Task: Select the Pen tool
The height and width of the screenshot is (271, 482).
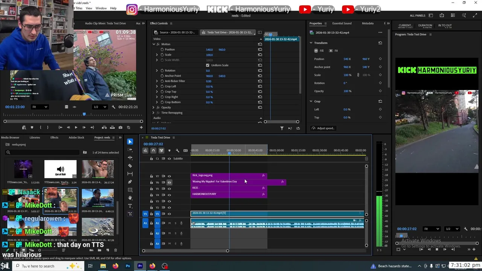Action: pos(130,182)
